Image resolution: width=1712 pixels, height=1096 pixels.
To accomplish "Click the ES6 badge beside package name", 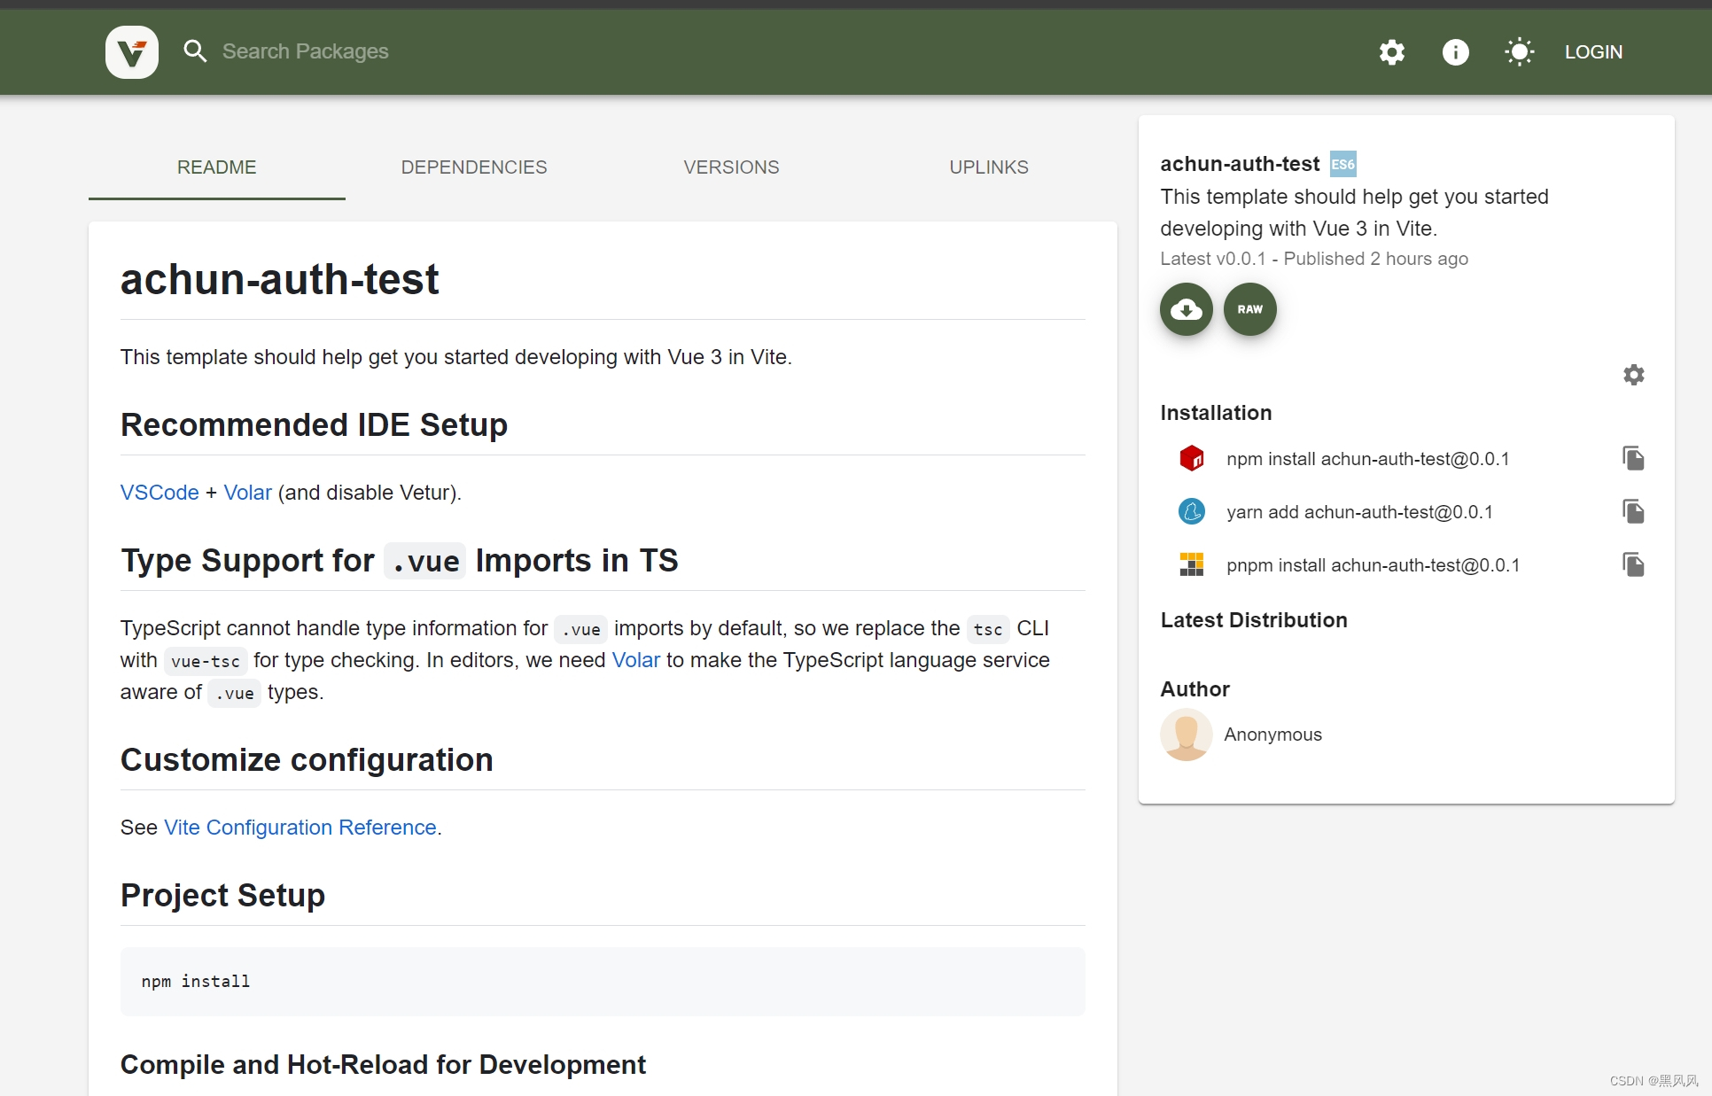I will (x=1343, y=164).
